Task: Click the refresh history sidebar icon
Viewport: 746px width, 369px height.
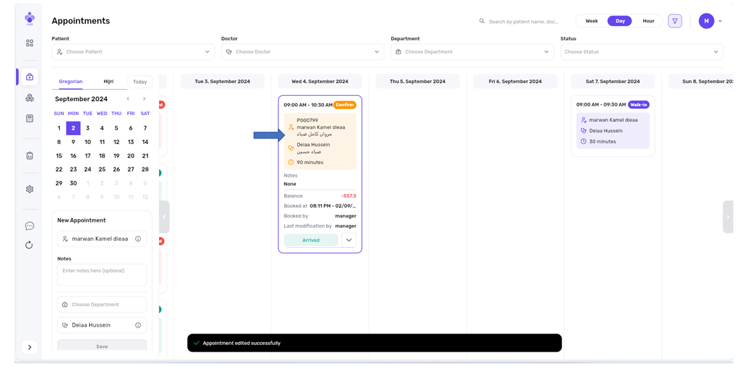Action: click(30, 245)
